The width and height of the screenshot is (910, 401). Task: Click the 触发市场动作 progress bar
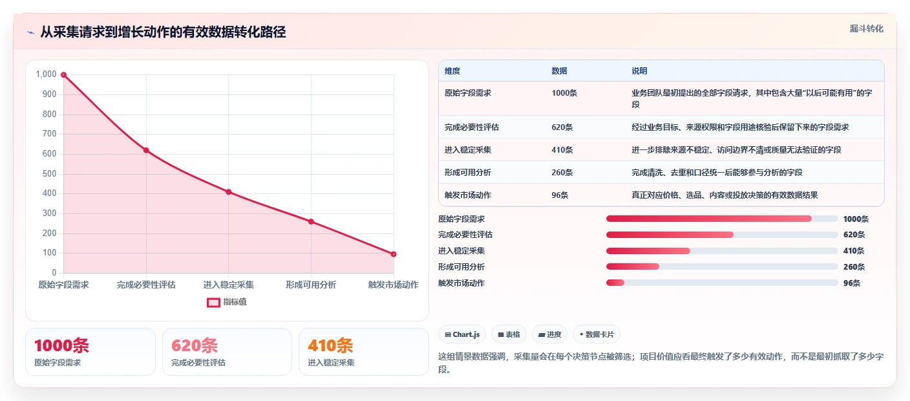tap(722, 283)
